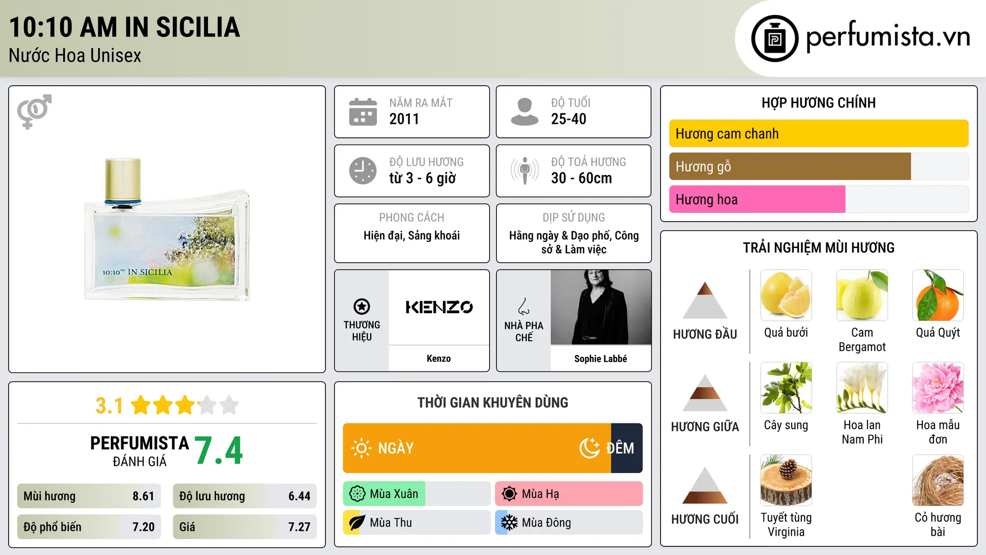Click the release year 2011

tap(404, 119)
